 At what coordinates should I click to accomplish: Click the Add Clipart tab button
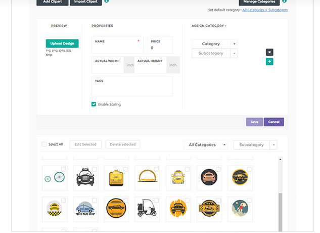(x=53, y=2)
